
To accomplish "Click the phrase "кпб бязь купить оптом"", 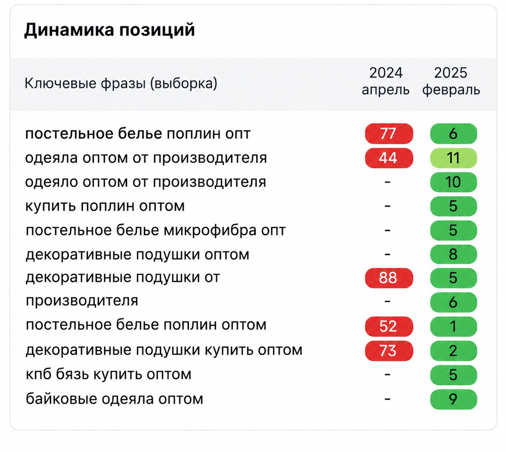I will [108, 374].
